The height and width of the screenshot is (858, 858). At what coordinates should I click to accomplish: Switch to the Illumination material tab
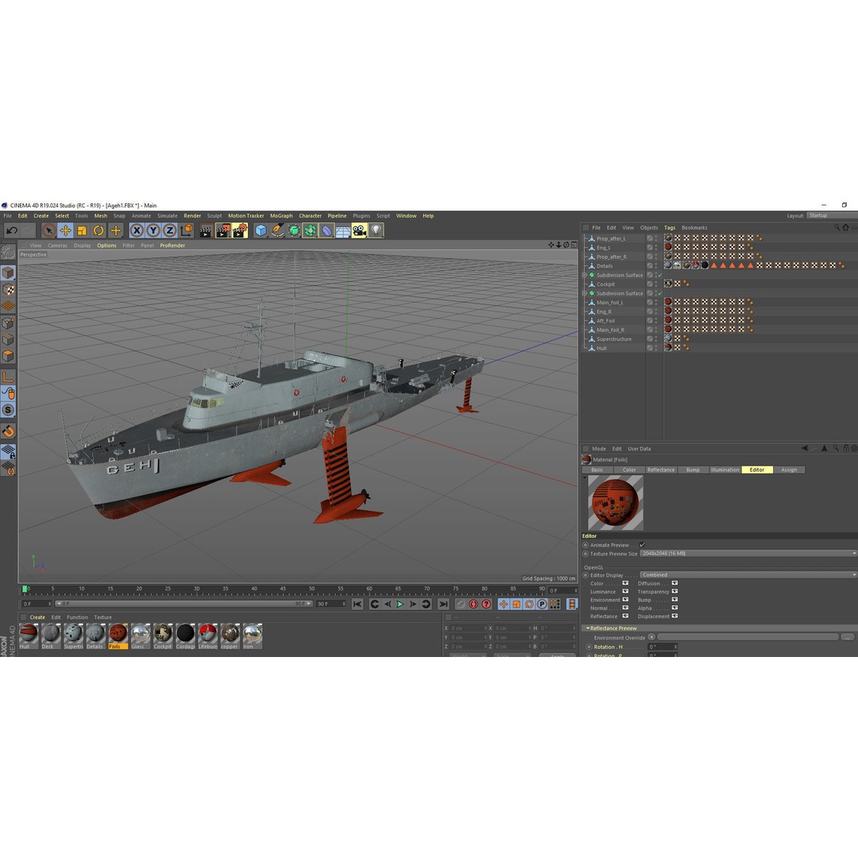[725, 470]
